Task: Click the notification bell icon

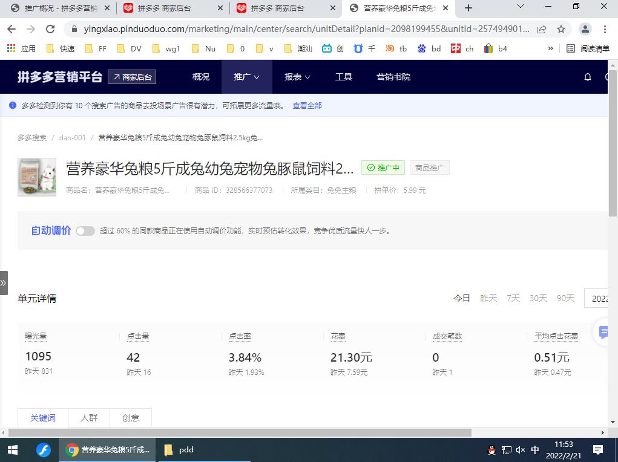Action: pos(588,77)
